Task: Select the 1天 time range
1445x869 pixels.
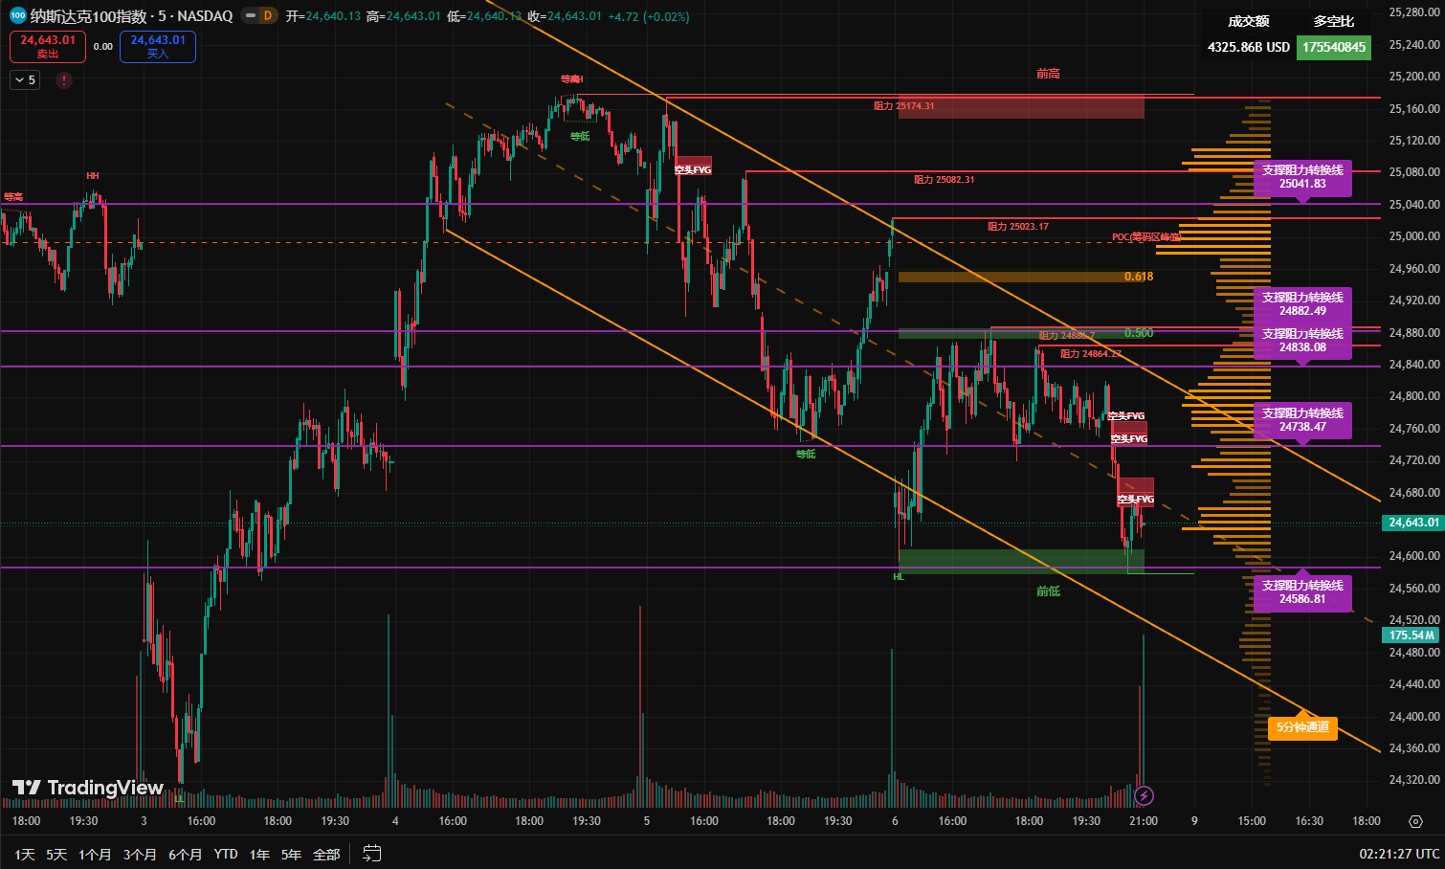Action: tap(25, 854)
